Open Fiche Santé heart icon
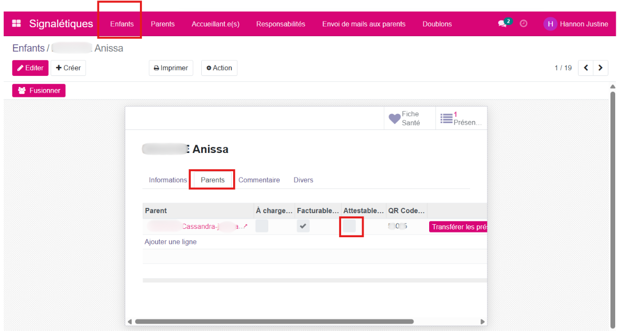This screenshot has width=622, height=331. coord(395,118)
